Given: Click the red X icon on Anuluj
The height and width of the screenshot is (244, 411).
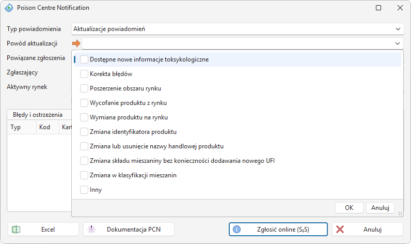Looking at the screenshot, I should pos(340,230).
